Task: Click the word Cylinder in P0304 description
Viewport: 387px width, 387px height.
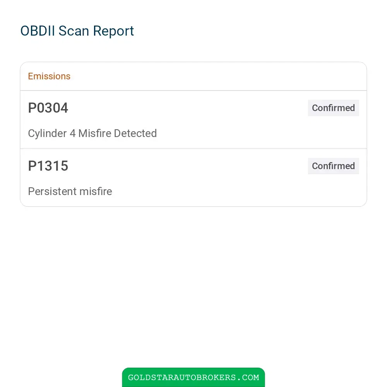Action: pyautogui.click(x=47, y=134)
